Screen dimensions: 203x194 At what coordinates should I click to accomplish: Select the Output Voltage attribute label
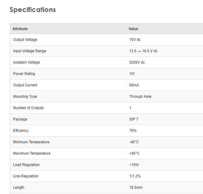[25, 40]
